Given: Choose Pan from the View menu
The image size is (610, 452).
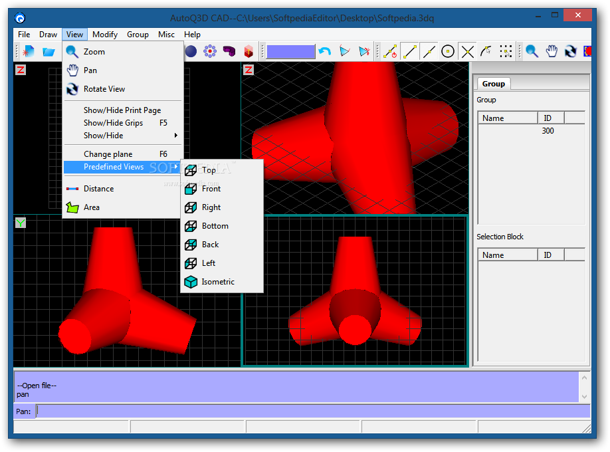Looking at the screenshot, I should 122,70.
